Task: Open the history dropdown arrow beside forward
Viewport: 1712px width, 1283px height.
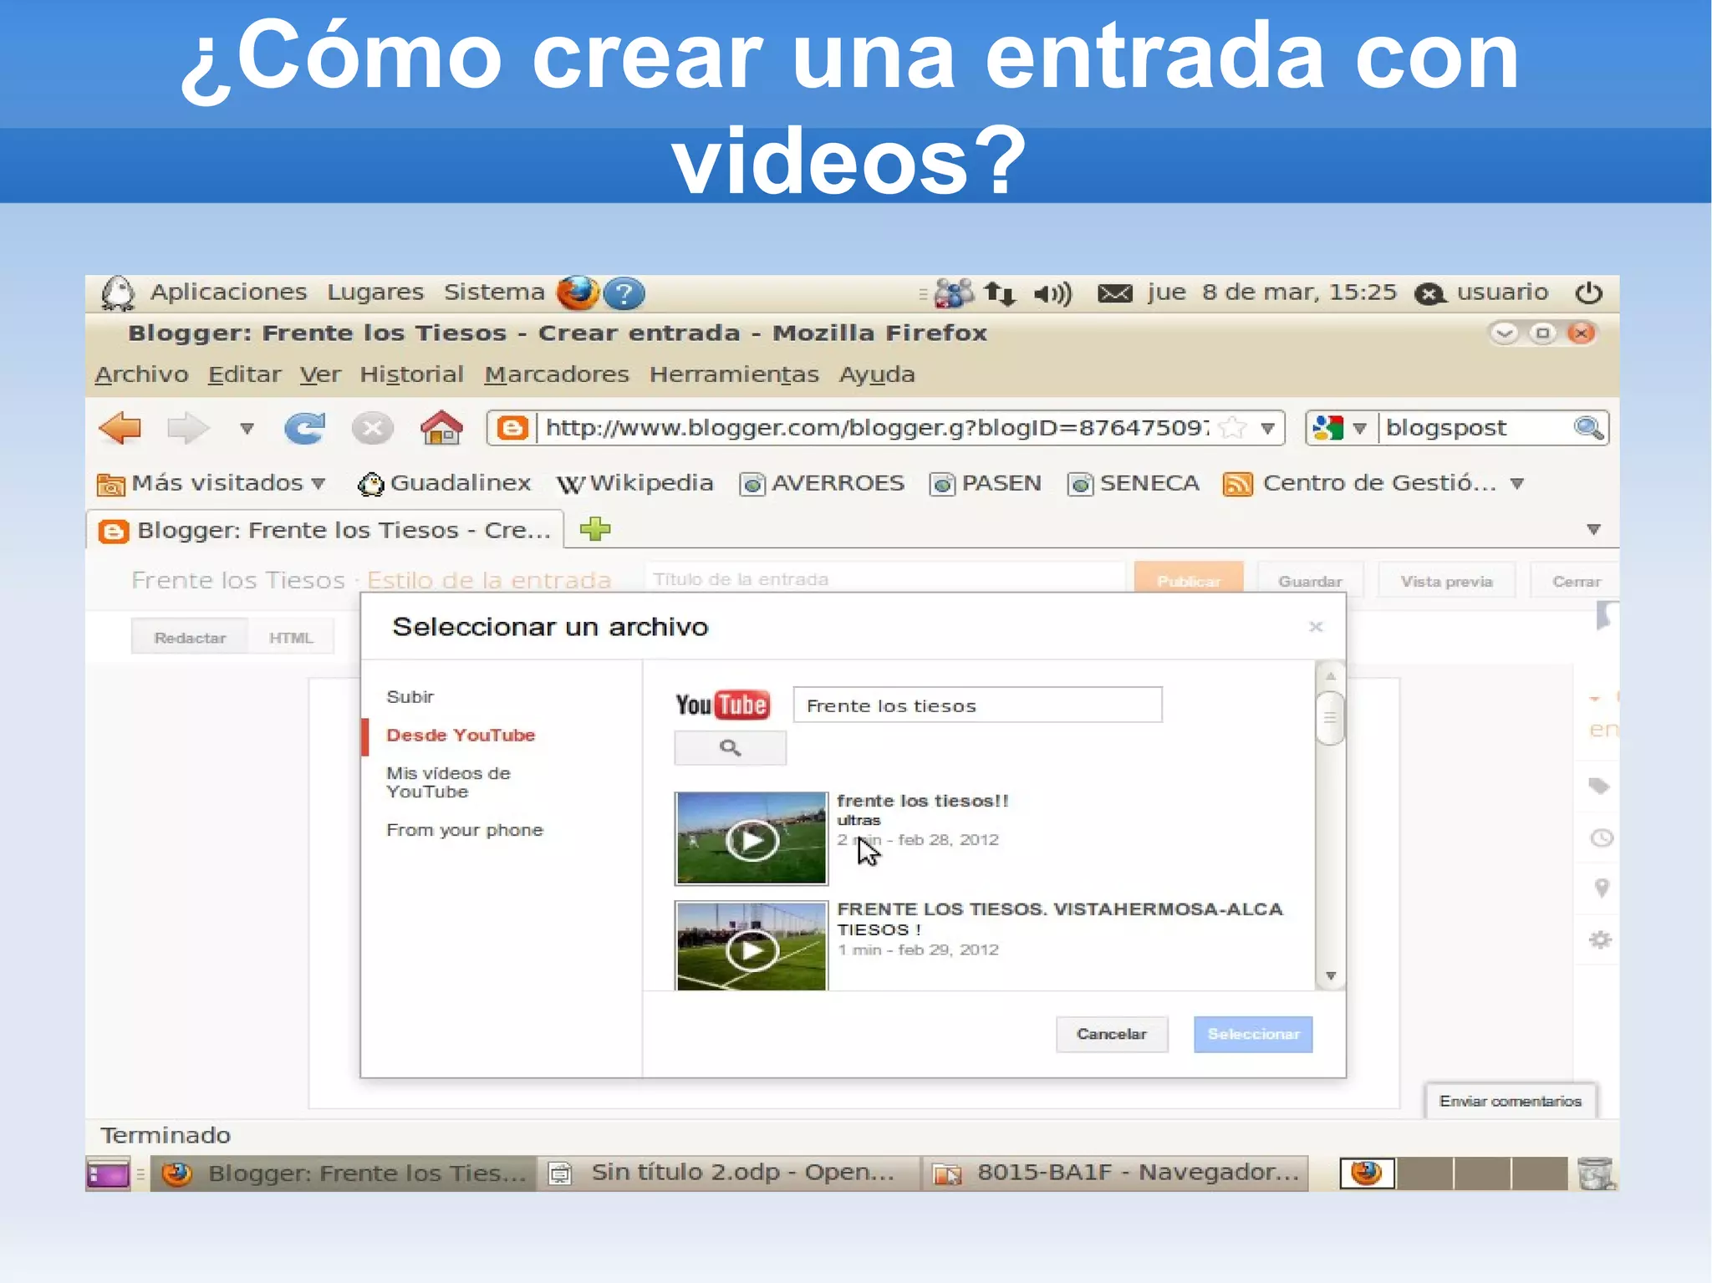Action: 247,429
